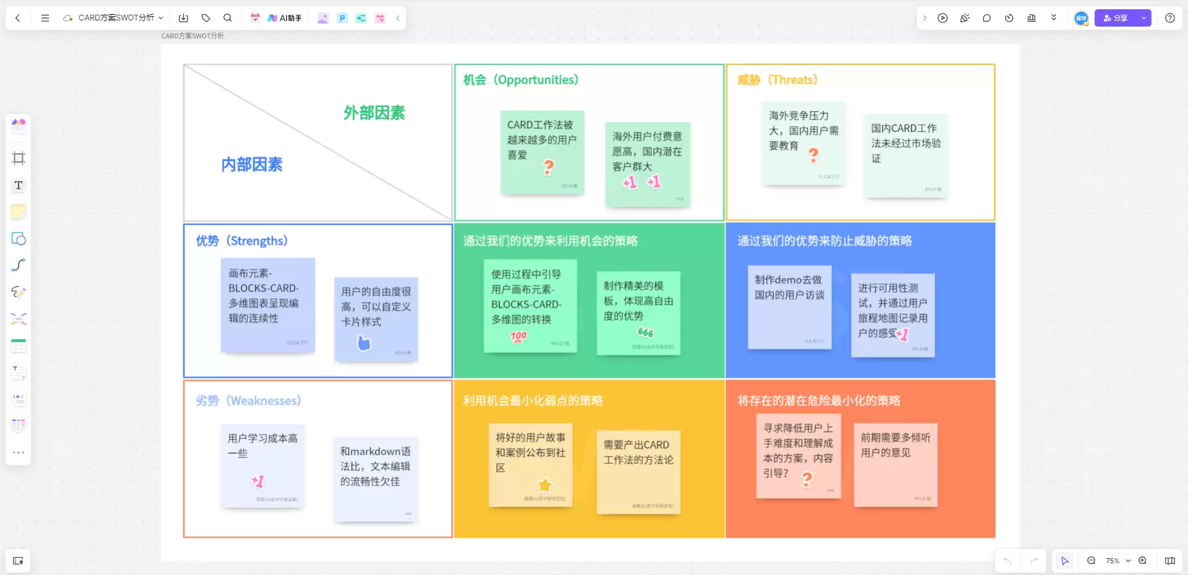The image size is (1188, 575).
Task: Collapse the right toolbar with the arrow
Action: click(x=924, y=18)
